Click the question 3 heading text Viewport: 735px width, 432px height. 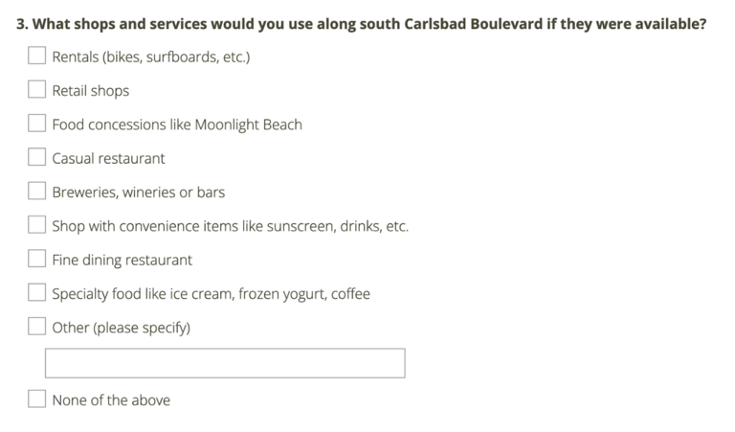(x=362, y=24)
